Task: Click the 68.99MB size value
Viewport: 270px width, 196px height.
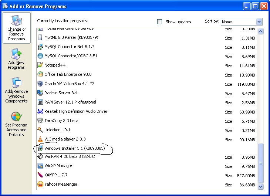Action: (x=247, y=112)
